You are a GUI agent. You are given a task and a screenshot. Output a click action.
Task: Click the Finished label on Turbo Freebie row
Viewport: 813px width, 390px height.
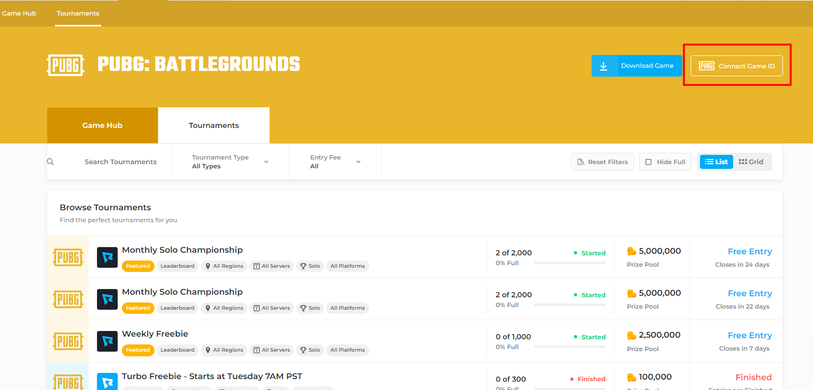click(753, 378)
